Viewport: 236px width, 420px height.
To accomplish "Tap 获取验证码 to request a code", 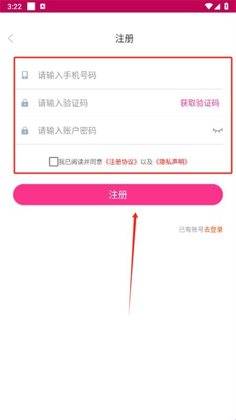I will [200, 103].
